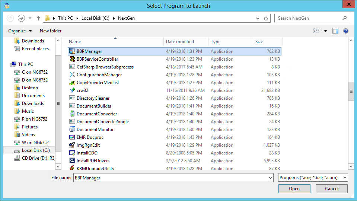Click the CopyProviderMedList file icon

[x=72, y=82]
